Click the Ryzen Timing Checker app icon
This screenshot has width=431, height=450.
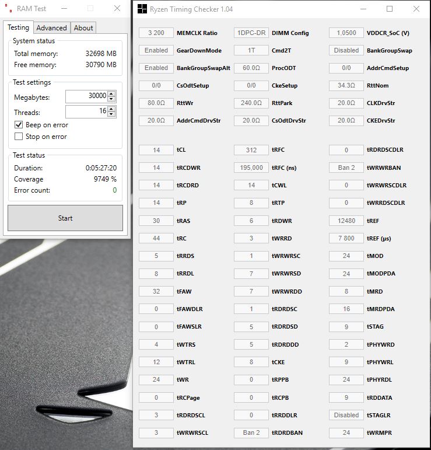pyautogui.click(x=142, y=9)
